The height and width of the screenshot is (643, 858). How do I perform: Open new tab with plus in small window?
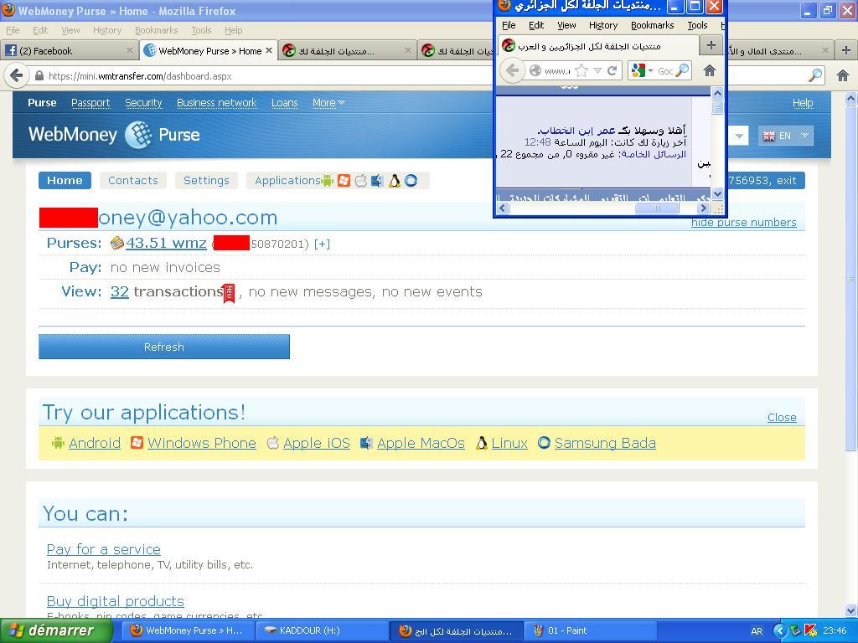click(x=711, y=45)
